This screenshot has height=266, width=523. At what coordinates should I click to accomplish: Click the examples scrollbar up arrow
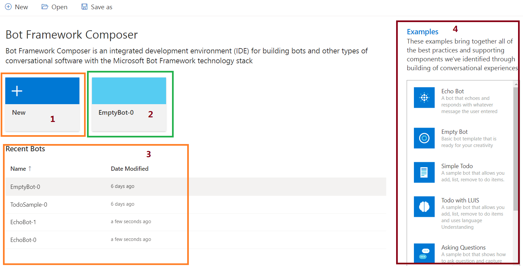coord(516,84)
